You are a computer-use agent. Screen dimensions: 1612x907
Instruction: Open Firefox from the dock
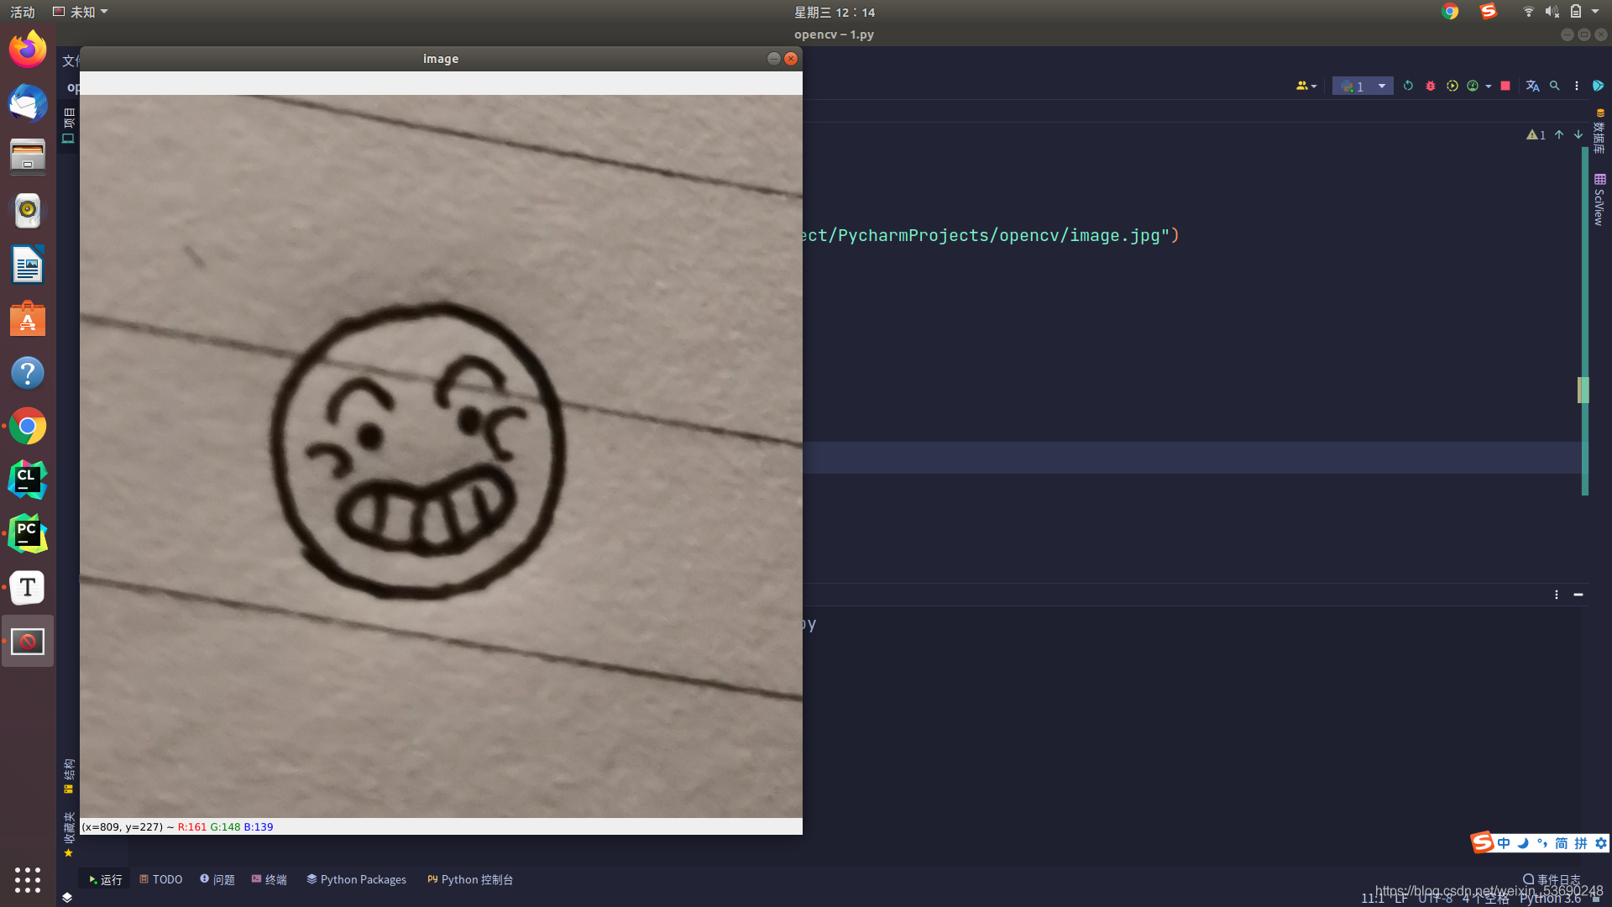tap(28, 50)
